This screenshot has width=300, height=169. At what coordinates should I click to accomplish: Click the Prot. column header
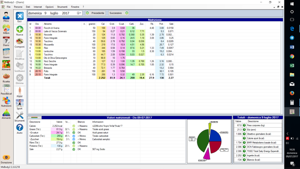click(x=161, y=24)
